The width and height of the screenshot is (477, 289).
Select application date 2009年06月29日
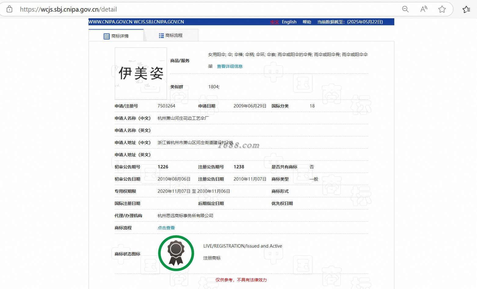point(250,106)
